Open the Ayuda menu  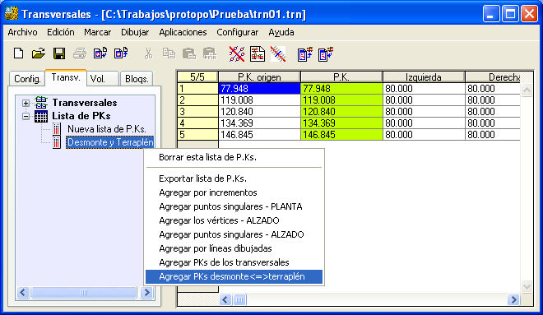(281, 32)
